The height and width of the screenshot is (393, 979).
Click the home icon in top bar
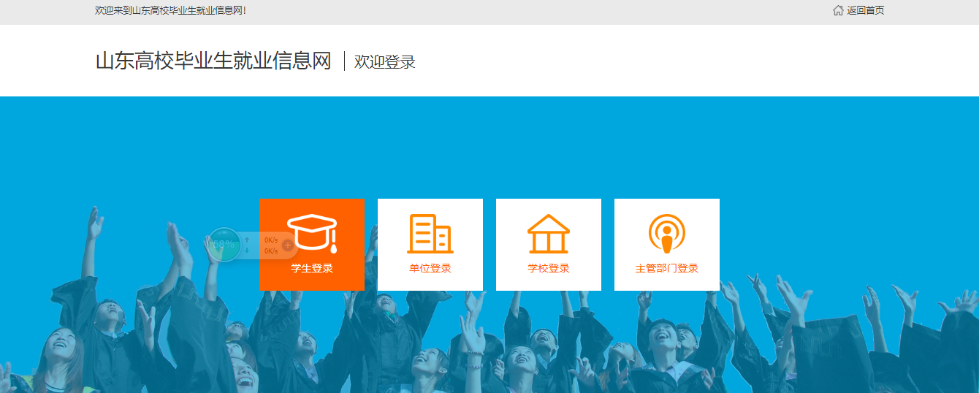838,10
